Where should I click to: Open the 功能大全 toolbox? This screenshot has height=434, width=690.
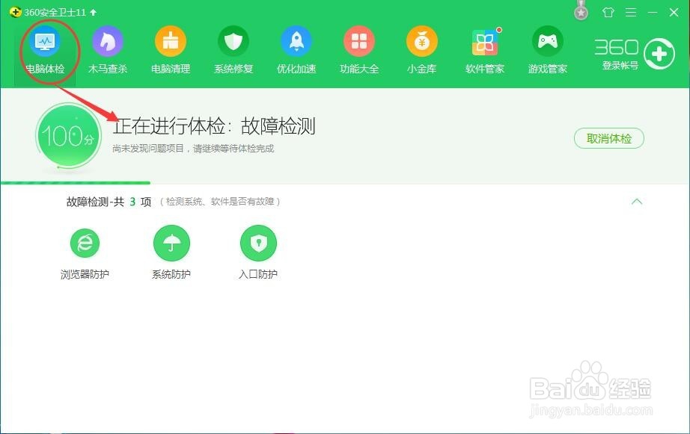click(x=359, y=49)
